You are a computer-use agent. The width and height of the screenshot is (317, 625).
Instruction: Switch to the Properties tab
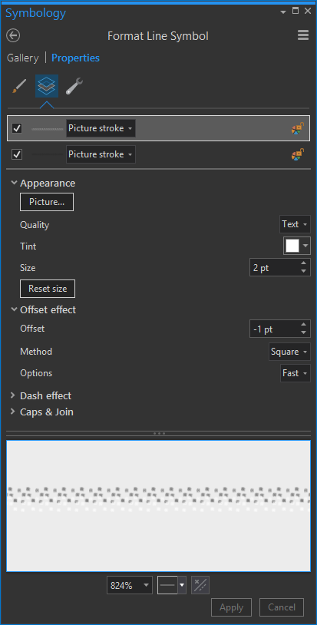[76, 58]
